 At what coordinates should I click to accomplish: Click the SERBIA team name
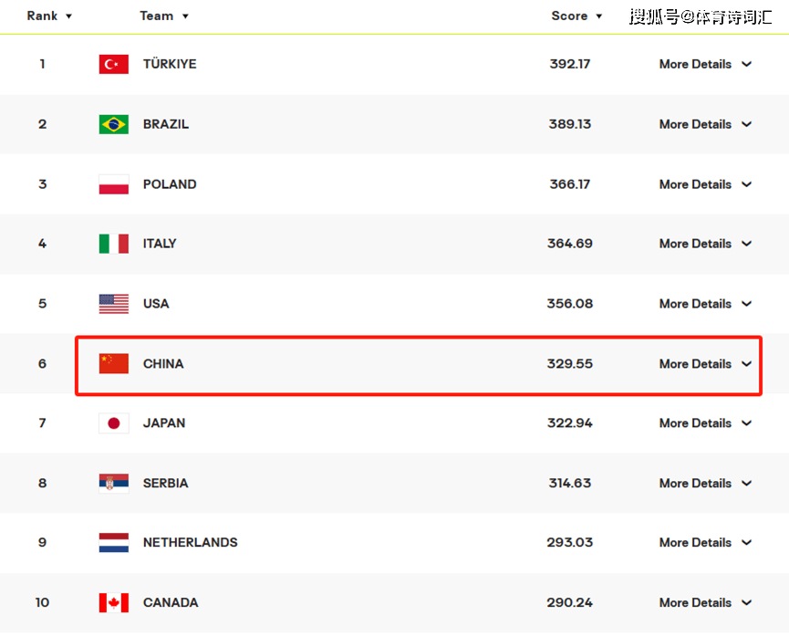coord(165,484)
